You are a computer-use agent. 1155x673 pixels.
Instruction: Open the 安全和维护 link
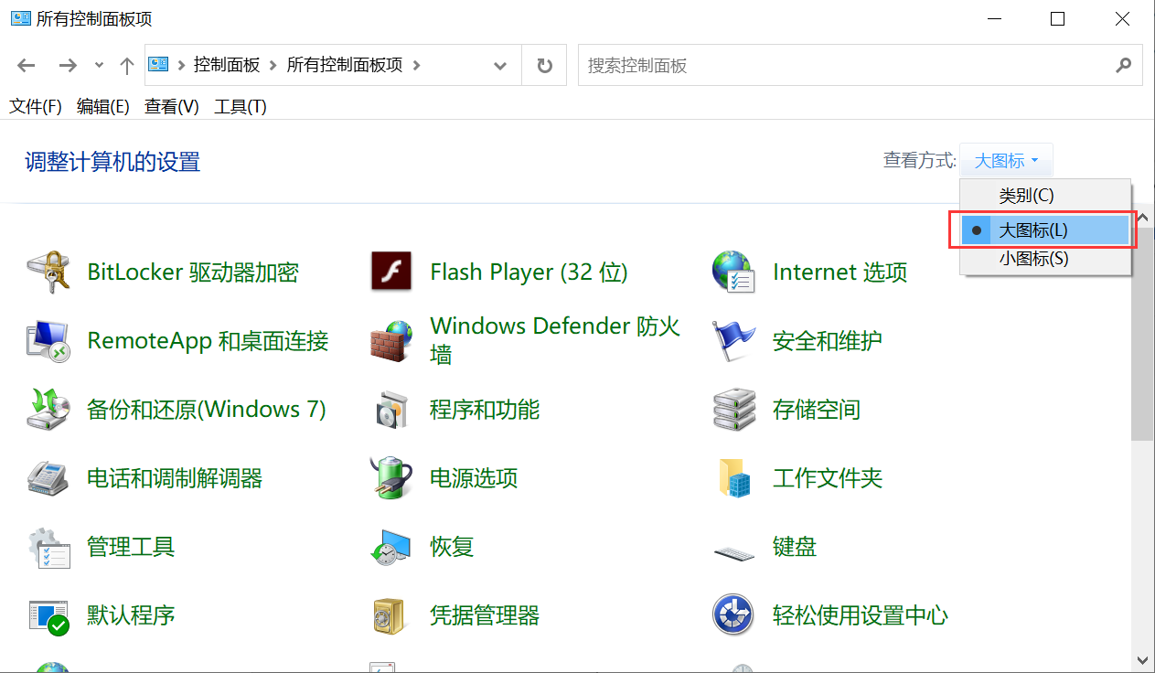(x=828, y=341)
